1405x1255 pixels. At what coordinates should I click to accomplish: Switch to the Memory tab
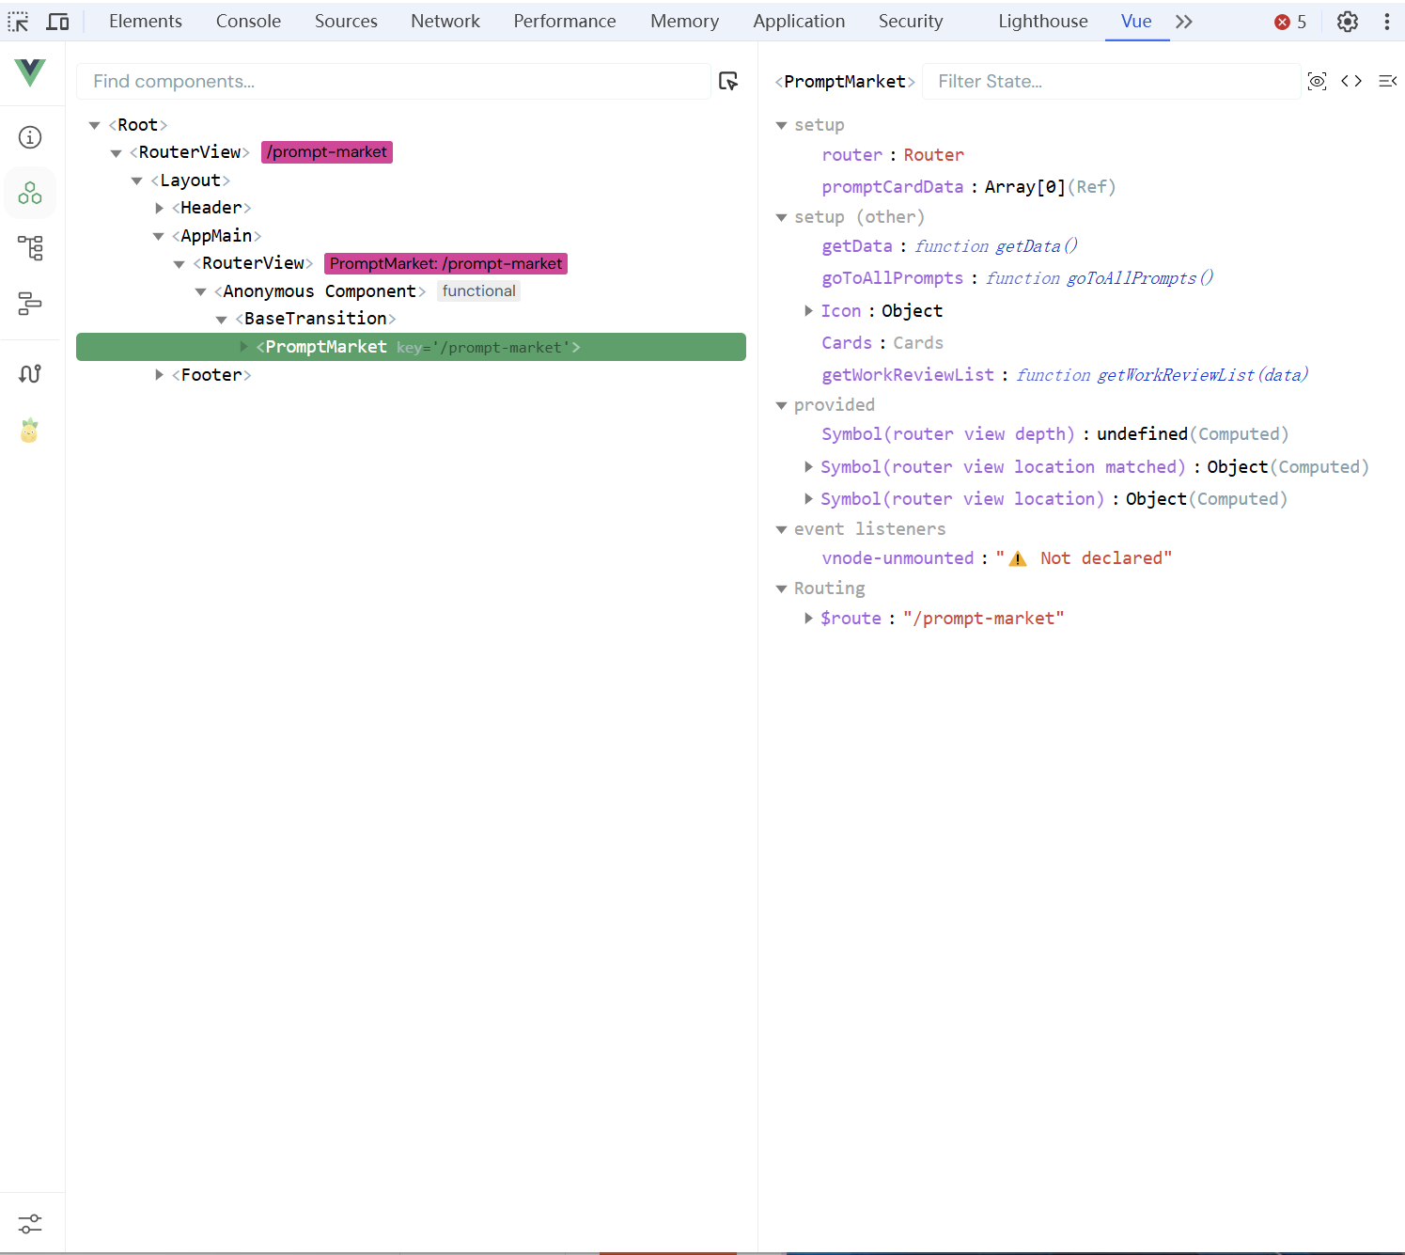pyautogui.click(x=684, y=21)
